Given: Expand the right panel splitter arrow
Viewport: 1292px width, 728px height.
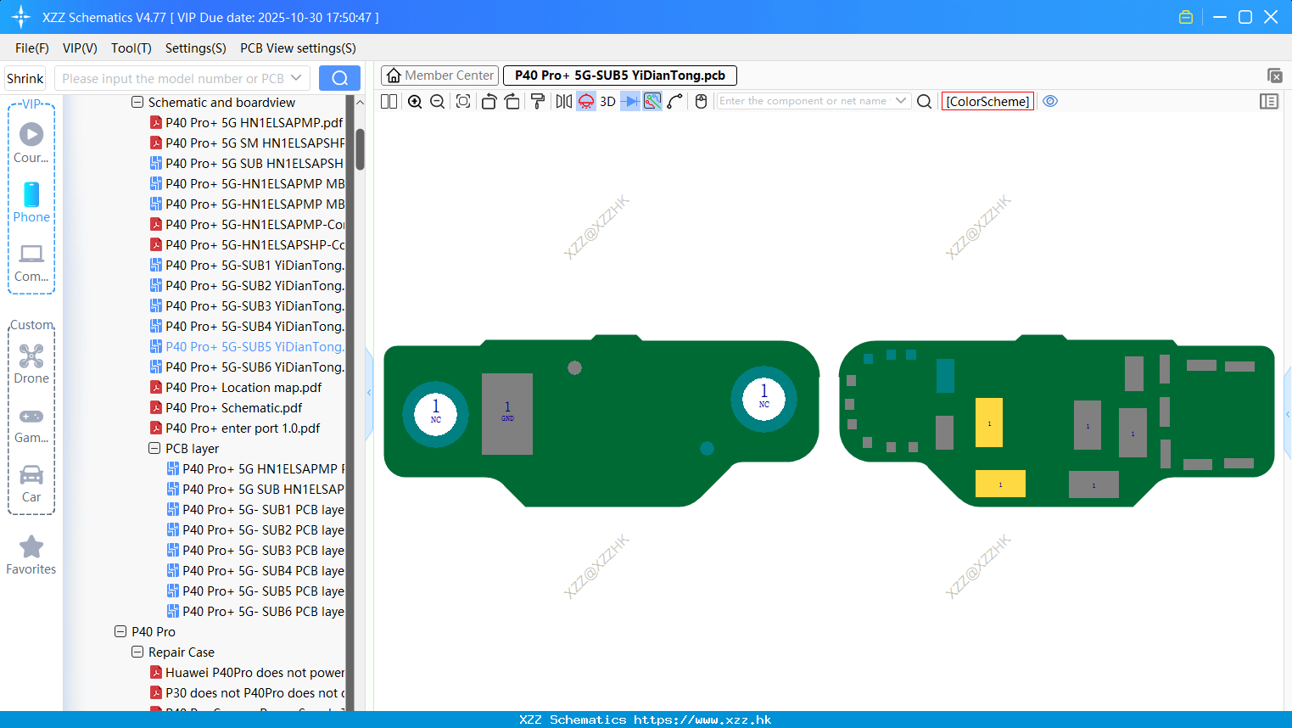Looking at the screenshot, I should click(x=1288, y=414).
